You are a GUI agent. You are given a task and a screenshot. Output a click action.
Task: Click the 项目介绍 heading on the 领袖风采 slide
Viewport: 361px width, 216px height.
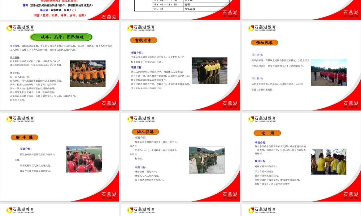coord(257,55)
